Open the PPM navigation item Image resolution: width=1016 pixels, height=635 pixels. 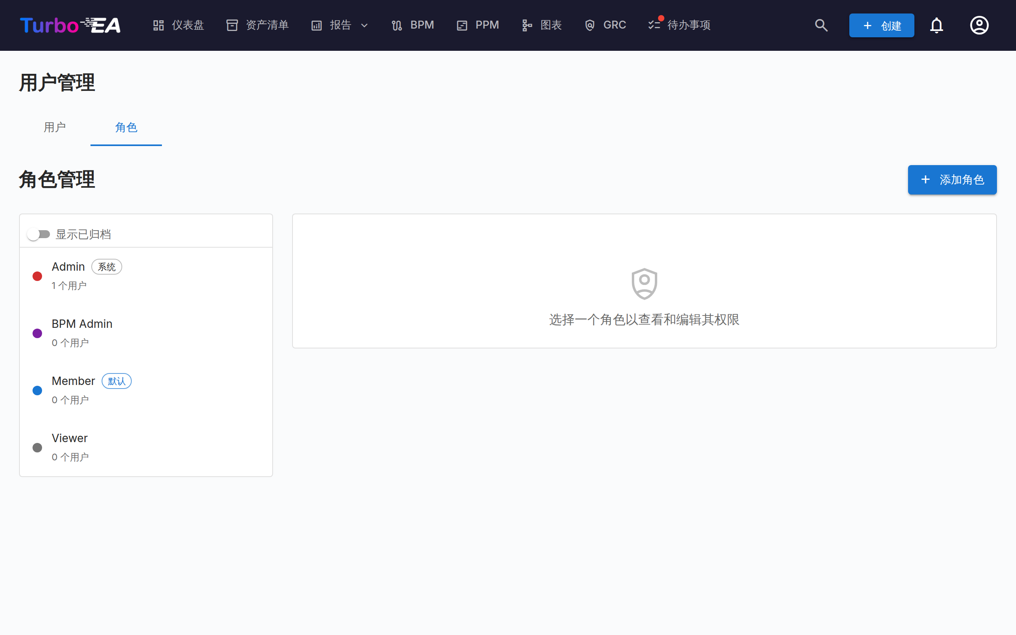tap(478, 25)
